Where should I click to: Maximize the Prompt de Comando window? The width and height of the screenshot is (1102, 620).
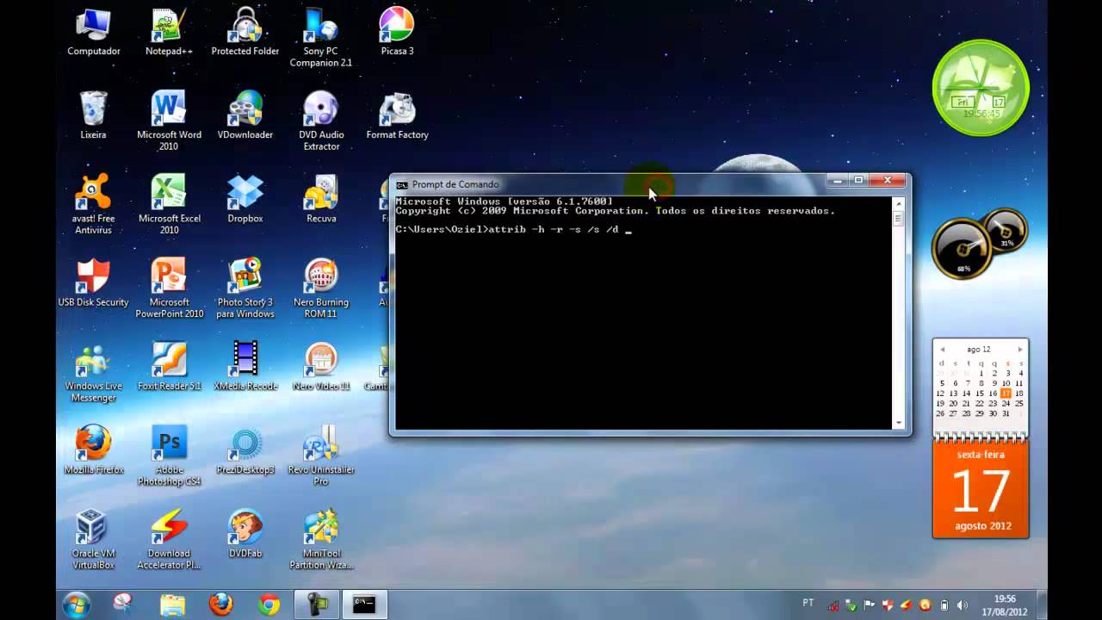pyautogui.click(x=858, y=180)
